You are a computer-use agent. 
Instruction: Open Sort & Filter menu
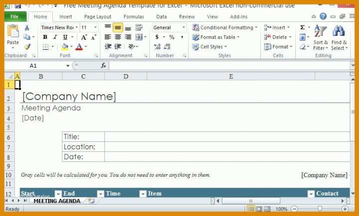[321, 38]
